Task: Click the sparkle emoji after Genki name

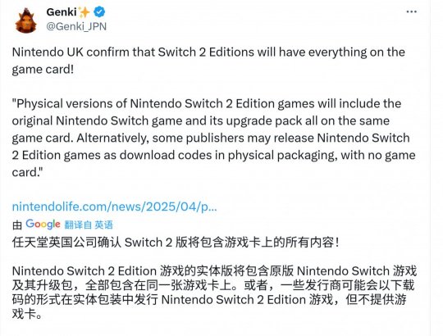Action: [84, 12]
